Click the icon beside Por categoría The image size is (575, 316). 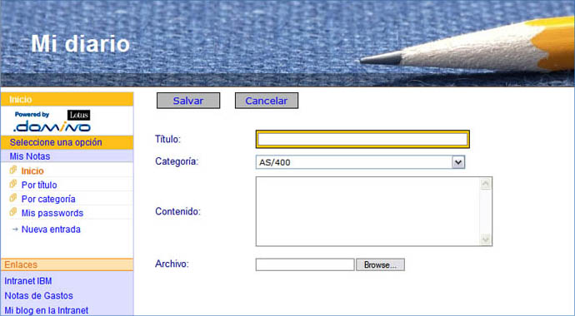pyautogui.click(x=13, y=198)
